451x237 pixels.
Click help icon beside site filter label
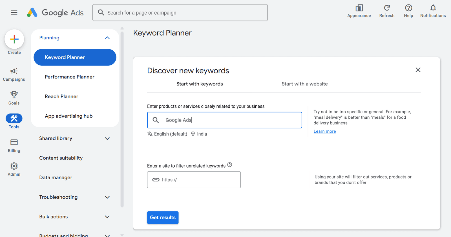[x=230, y=165]
